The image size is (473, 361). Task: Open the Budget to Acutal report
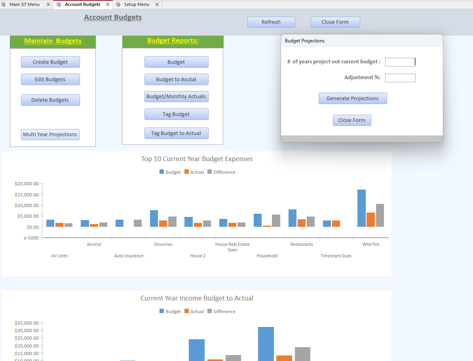tap(177, 79)
